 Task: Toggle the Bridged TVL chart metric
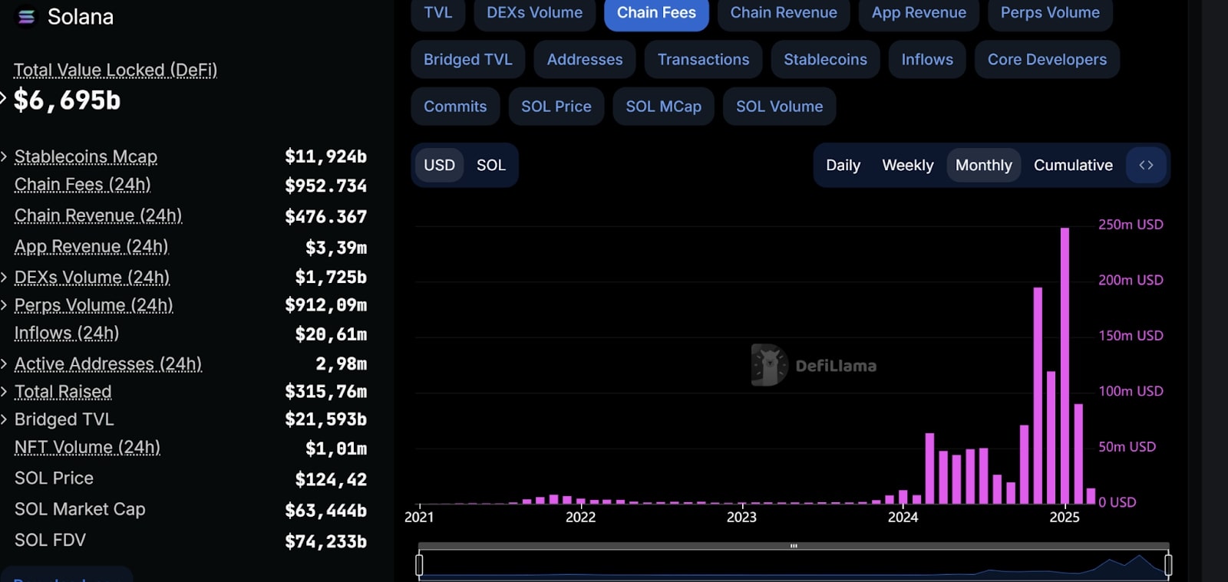468,60
